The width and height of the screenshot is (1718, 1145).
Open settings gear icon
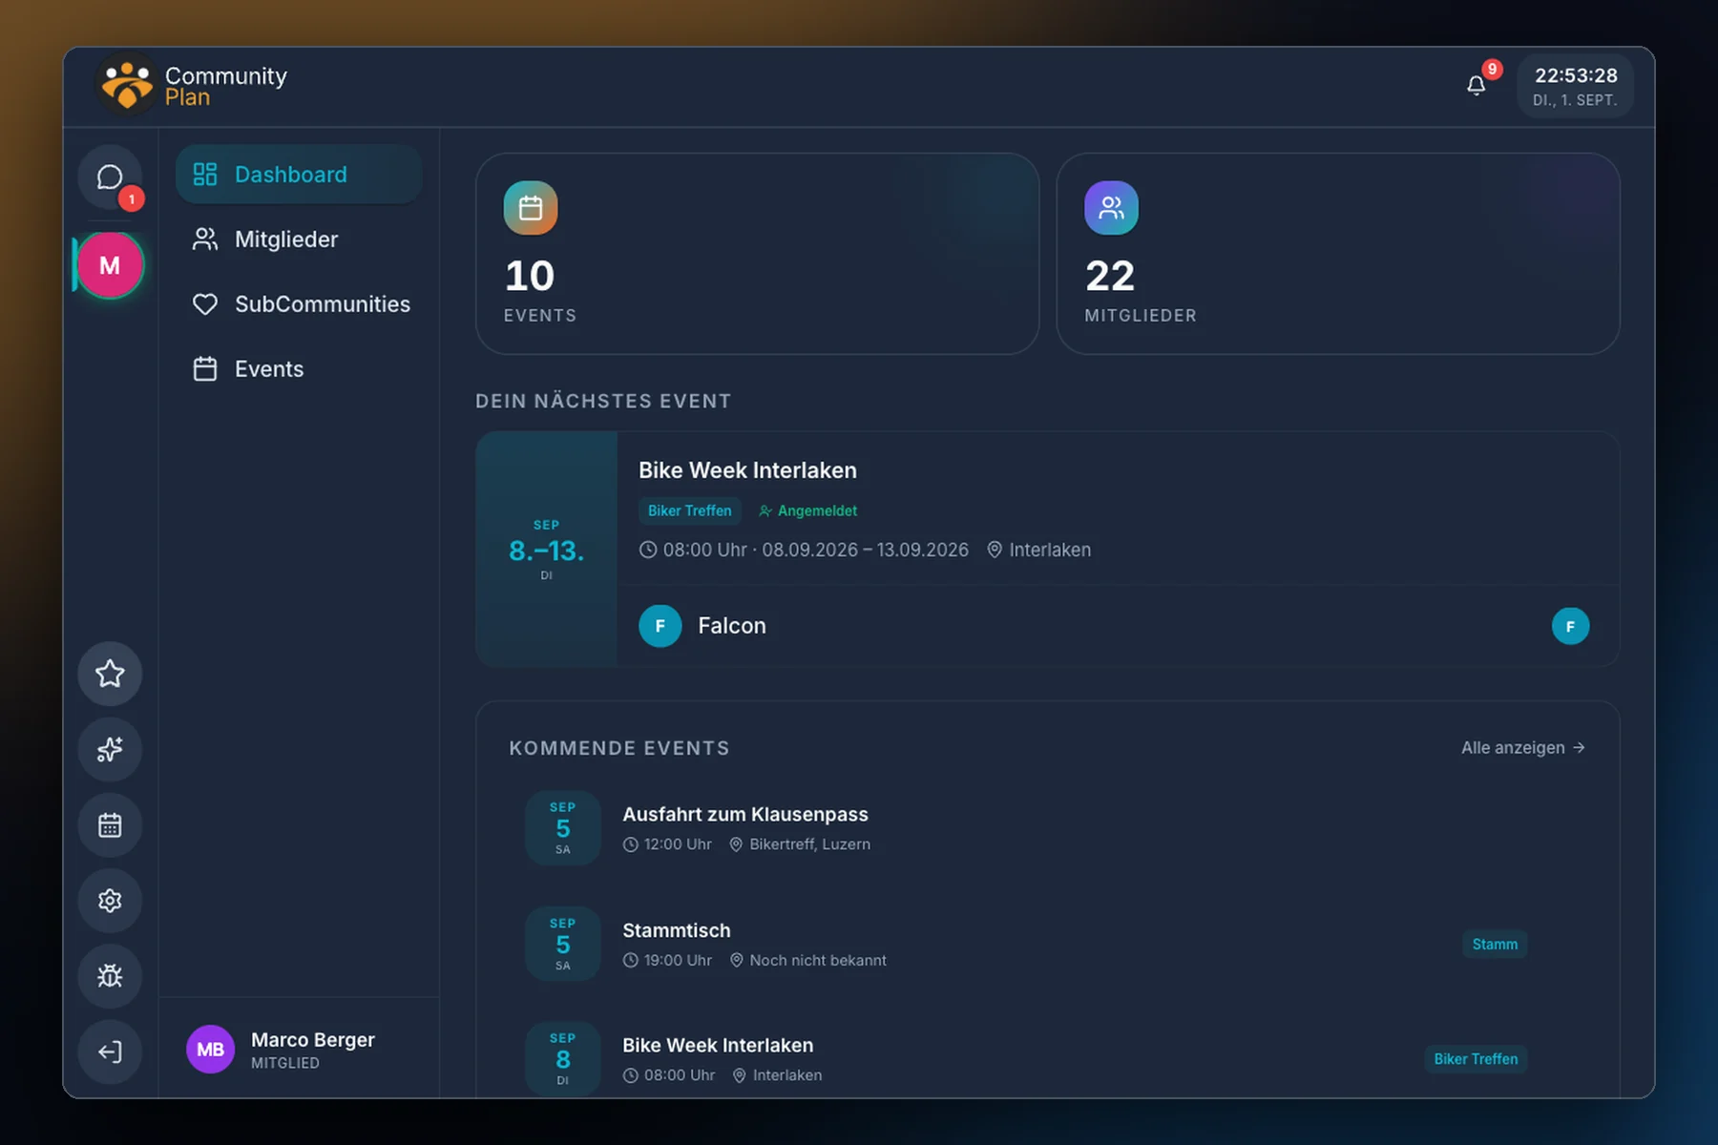(110, 900)
